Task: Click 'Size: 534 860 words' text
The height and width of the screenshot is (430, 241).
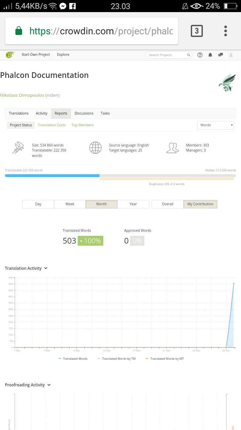Action: pyautogui.click(x=48, y=145)
